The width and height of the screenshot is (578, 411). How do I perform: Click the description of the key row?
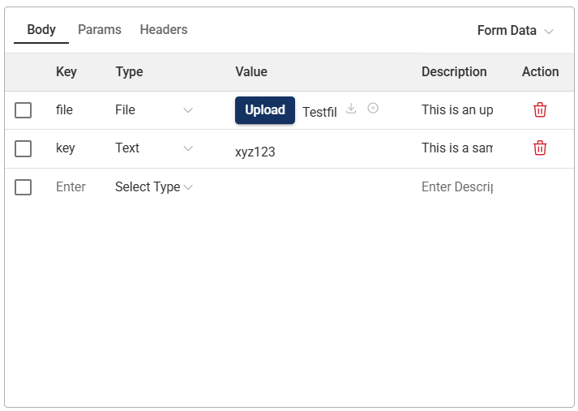click(x=457, y=148)
